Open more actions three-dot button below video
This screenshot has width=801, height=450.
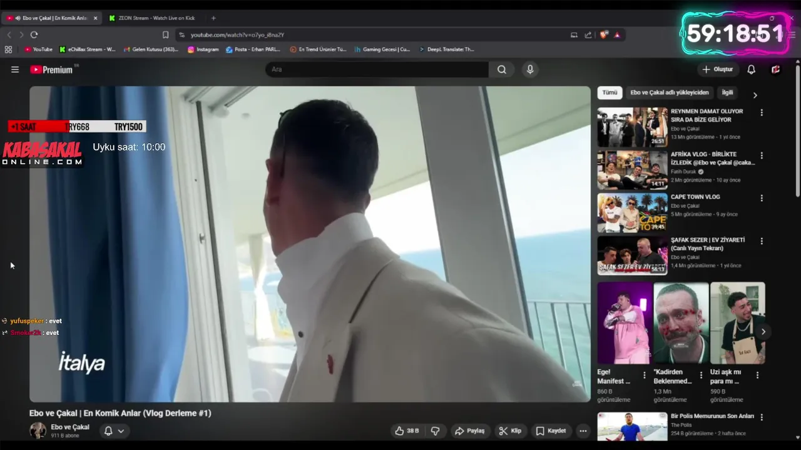click(583, 431)
